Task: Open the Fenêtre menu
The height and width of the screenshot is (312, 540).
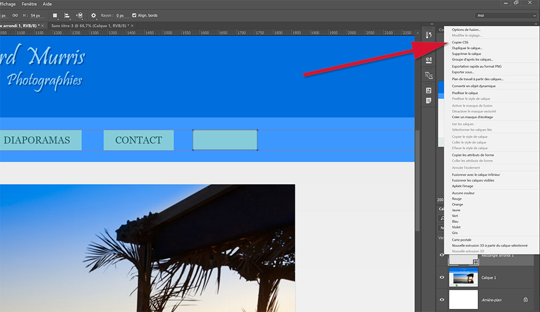Action: 30,4
